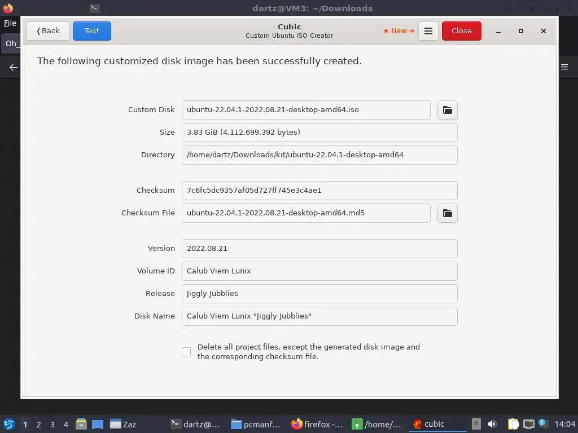Click the Back button in Cubic header

tap(47, 31)
